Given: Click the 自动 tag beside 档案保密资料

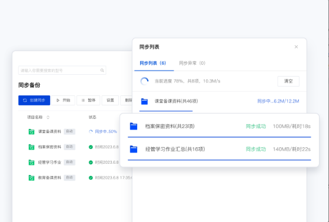Looking at the screenshot, I should [x=69, y=147].
